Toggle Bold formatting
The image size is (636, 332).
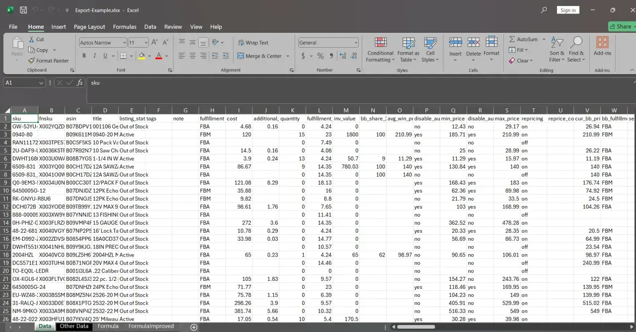point(84,56)
